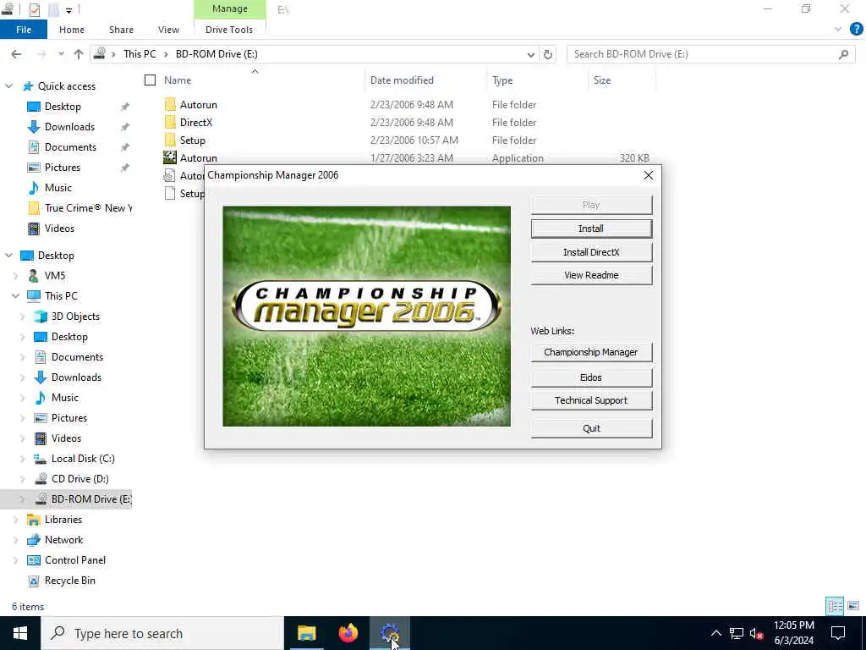Click the Championship Manager 2006 logo image
The height and width of the screenshot is (650, 866).
click(366, 317)
